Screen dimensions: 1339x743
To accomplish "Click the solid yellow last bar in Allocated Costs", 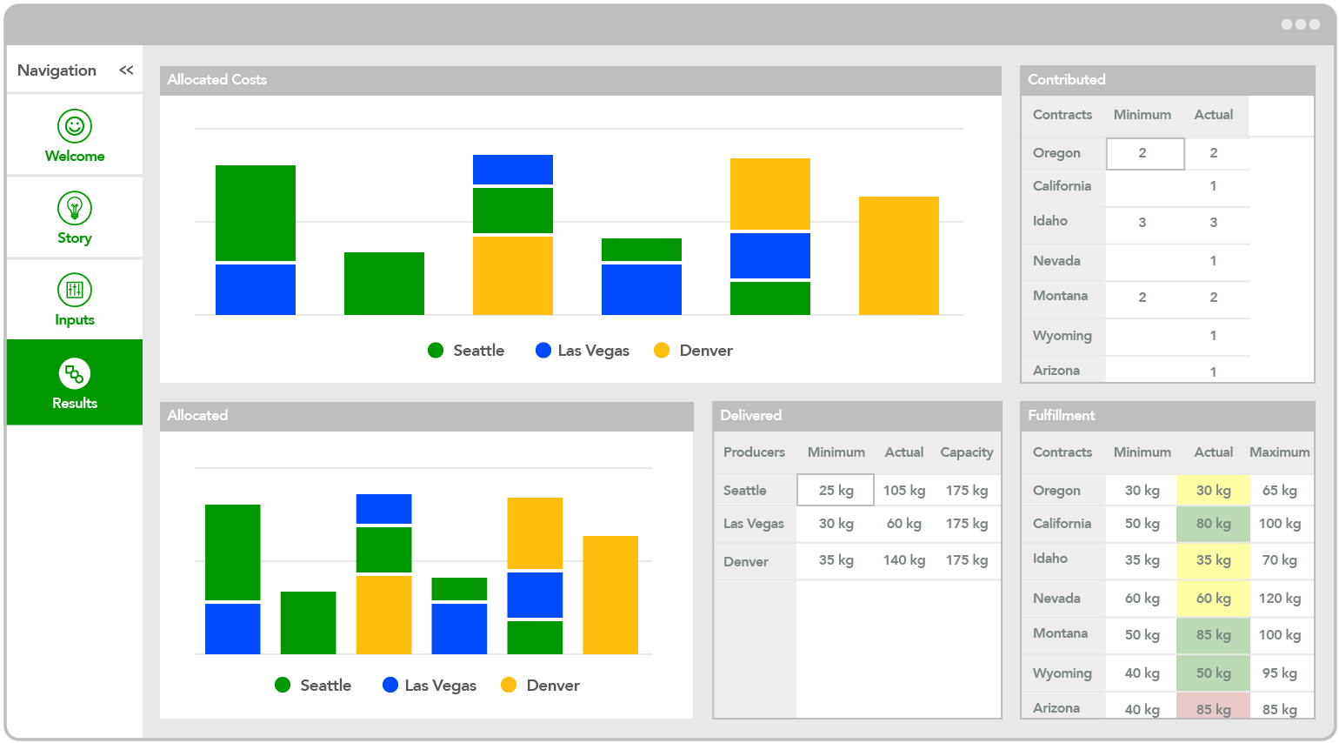I will click(x=899, y=256).
